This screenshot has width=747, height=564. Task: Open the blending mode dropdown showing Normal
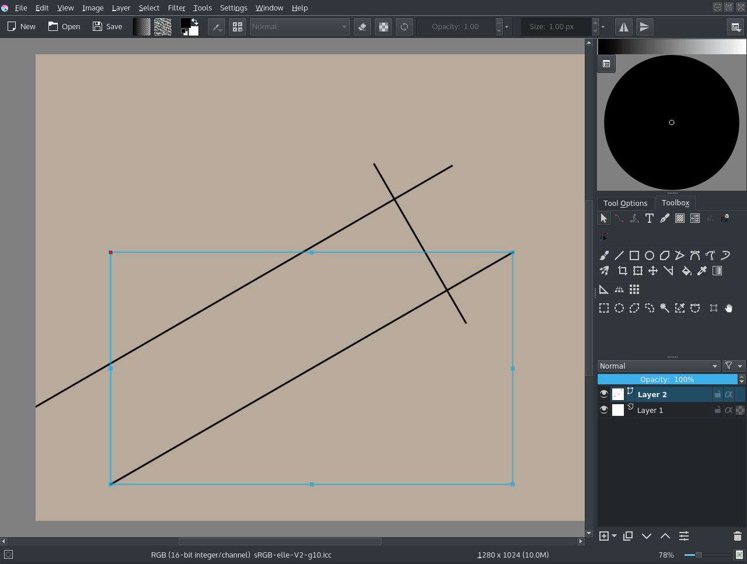click(x=658, y=366)
